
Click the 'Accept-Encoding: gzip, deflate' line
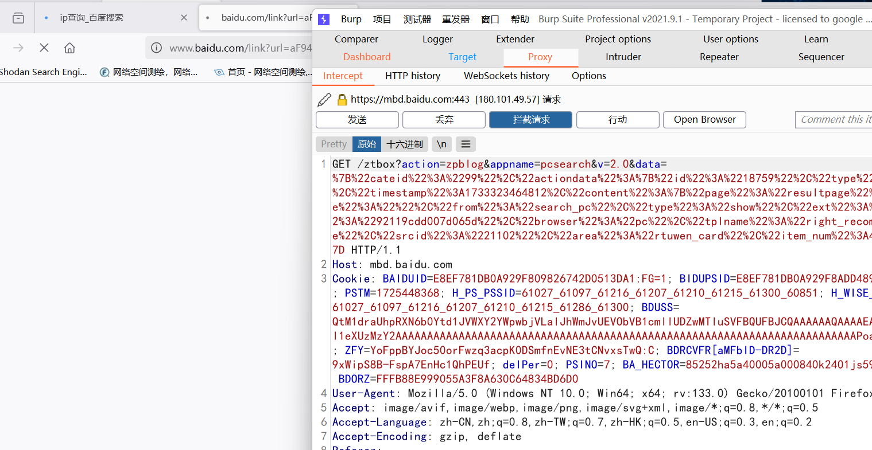point(427,437)
